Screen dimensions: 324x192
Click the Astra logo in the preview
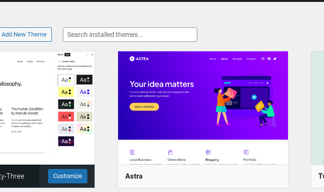139,59
